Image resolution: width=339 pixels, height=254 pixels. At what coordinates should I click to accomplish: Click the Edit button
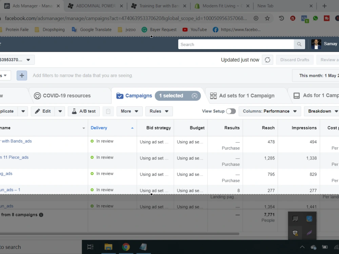(43, 111)
